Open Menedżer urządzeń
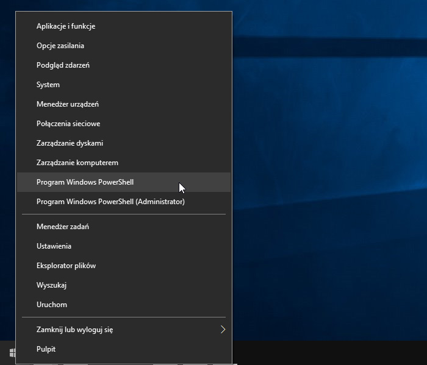Viewport: 427px width, 365px height. [x=124, y=104]
